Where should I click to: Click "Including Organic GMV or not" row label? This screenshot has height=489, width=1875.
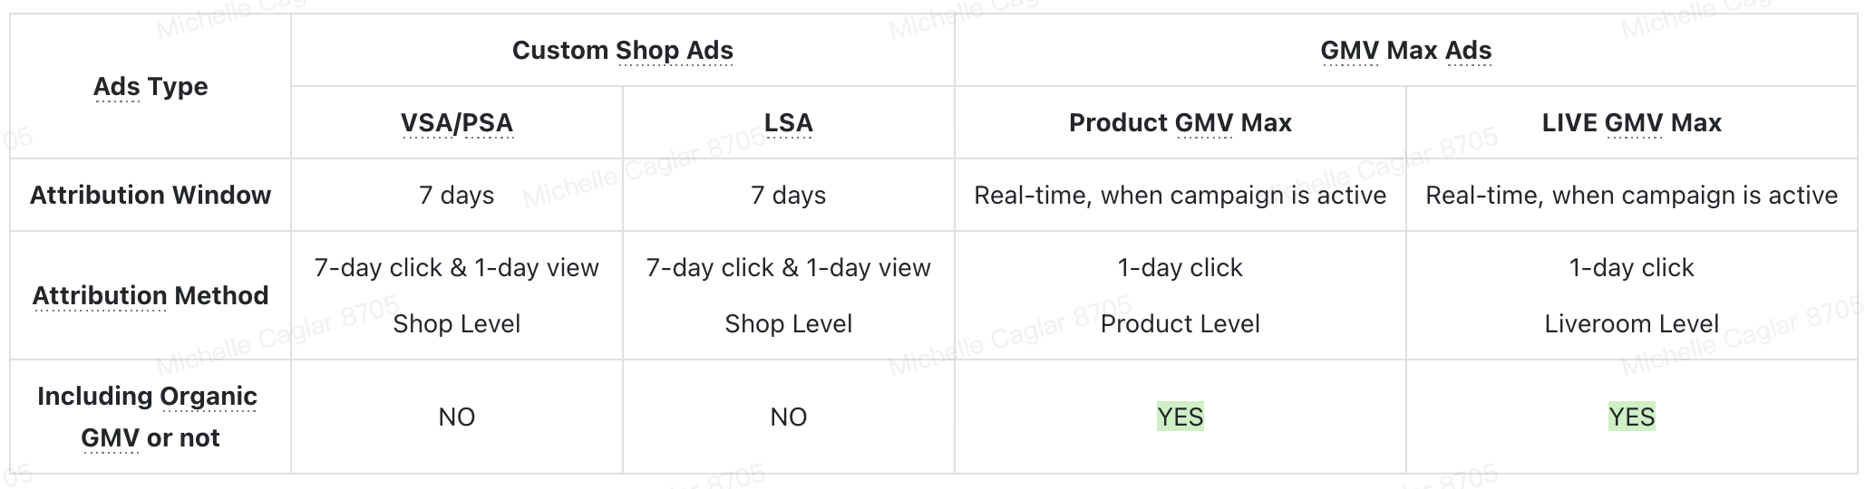click(x=151, y=417)
